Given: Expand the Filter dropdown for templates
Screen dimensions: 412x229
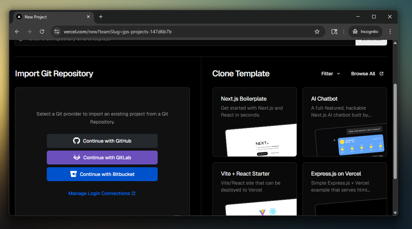Looking at the screenshot, I should (331, 74).
